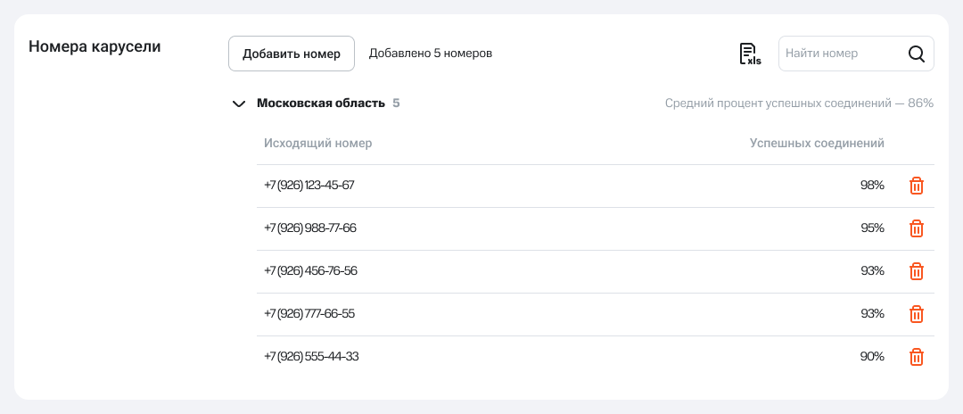Select the phone number +7 (926) 988-77-66
This screenshot has height=414, width=963.
310,228
